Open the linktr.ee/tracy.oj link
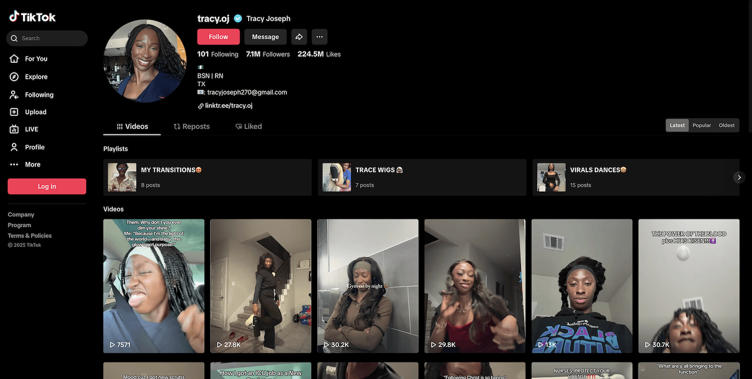 coord(228,106)
